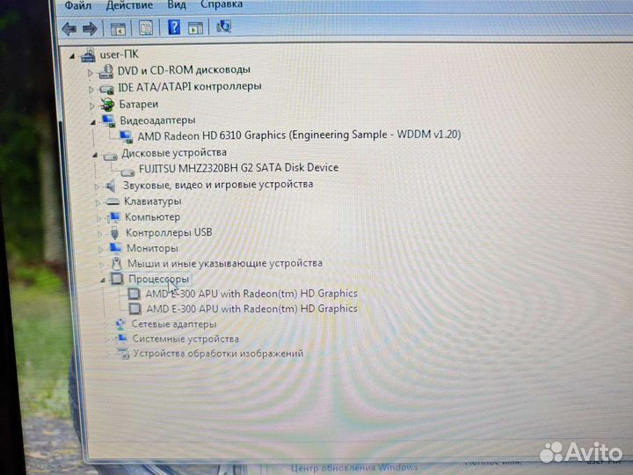Toggle the action pane toolbar icon
Screen dimensions: 633x475
tap(195, 27)
